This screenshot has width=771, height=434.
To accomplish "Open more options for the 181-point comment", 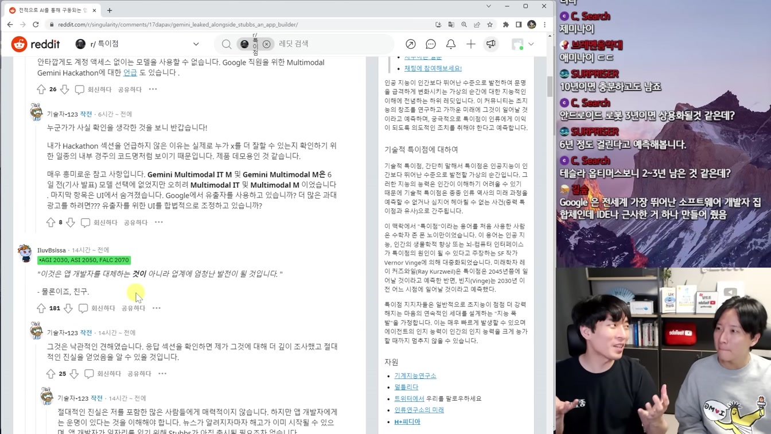I will [x=157, y=308].
